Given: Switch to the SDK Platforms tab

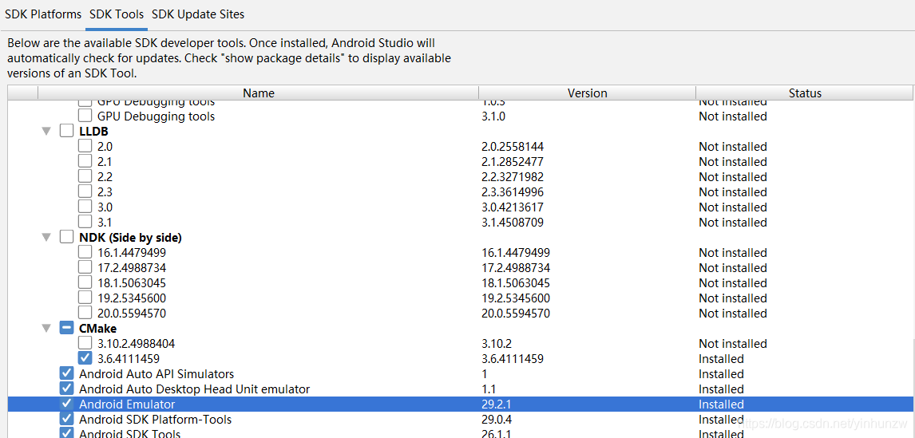Looking at the screenshot, I should tap(43, 14).
